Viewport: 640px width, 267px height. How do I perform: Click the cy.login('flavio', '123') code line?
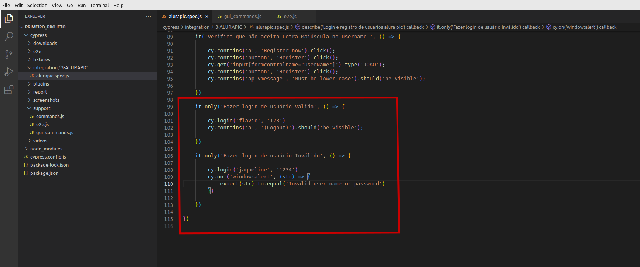coord(246,121)
